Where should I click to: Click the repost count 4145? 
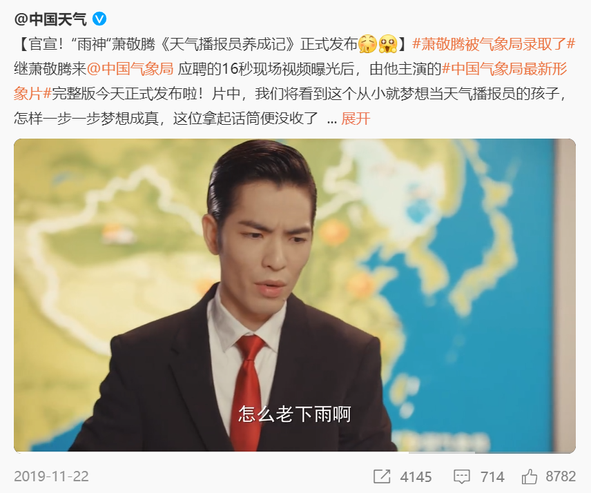tap(416, 477)
